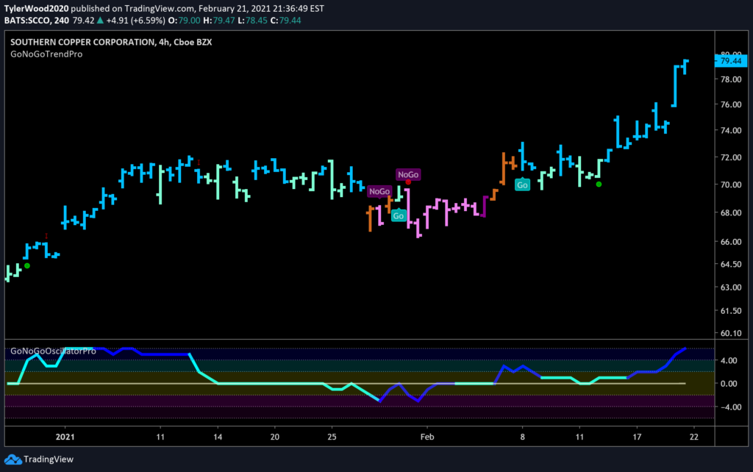
Task: Click the H:79.47 high value
Action: [219, 21]
